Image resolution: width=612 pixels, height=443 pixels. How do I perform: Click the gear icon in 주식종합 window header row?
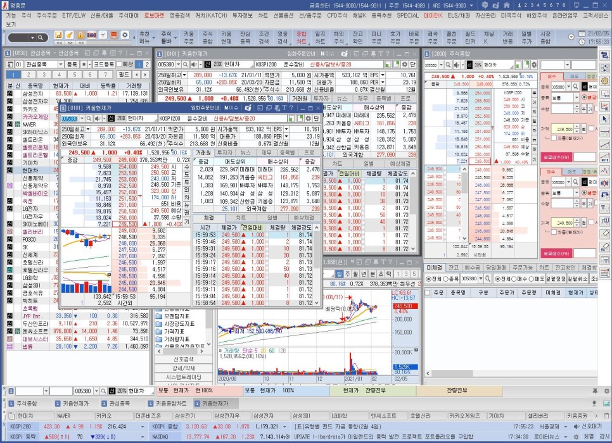[534, 65]
